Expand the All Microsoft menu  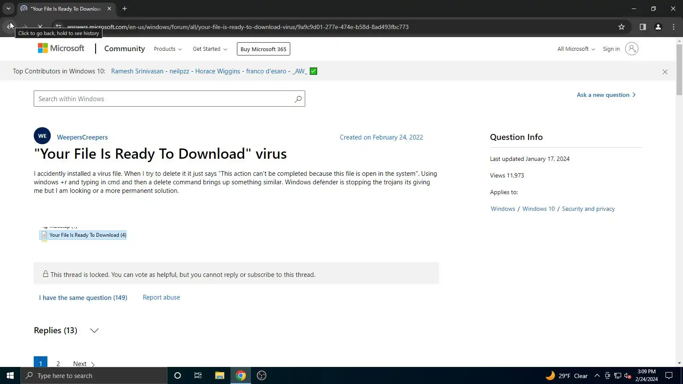576,49
